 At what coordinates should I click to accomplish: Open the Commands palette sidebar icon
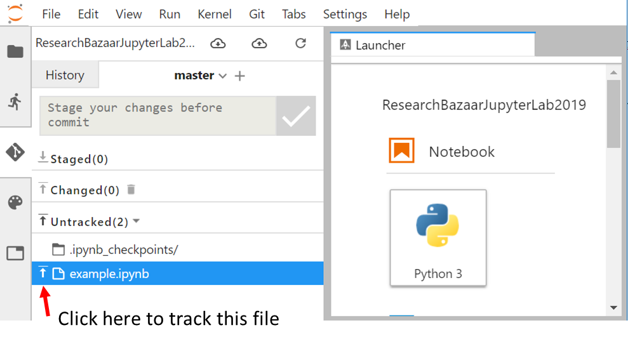[x=15, y=202]
